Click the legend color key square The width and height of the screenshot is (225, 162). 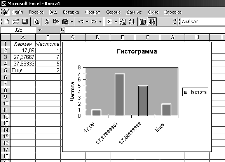point(185,92)
